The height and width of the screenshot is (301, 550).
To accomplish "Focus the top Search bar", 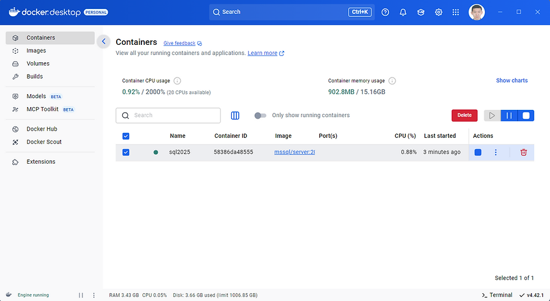I will (292, 12).
